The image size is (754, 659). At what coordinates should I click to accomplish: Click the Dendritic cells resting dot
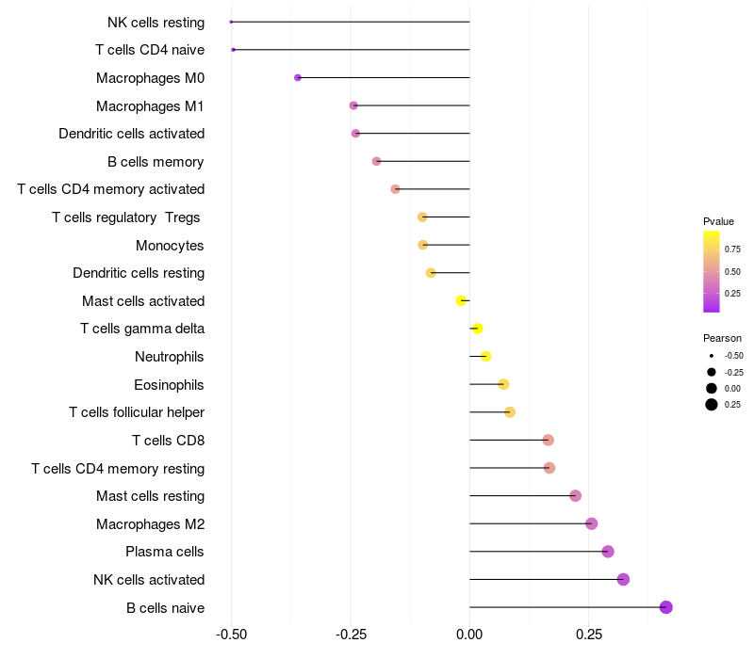tap(431, 273)
